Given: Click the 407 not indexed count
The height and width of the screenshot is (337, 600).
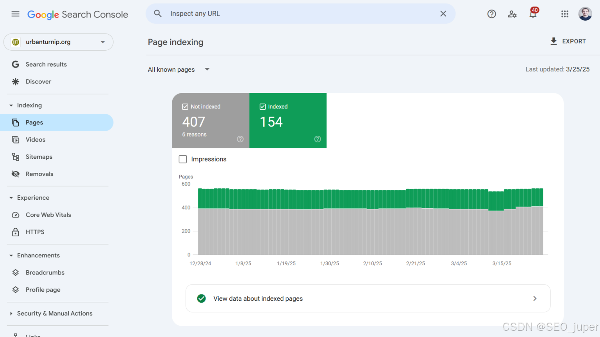Looking at the screenshot, I should [194, 122].
